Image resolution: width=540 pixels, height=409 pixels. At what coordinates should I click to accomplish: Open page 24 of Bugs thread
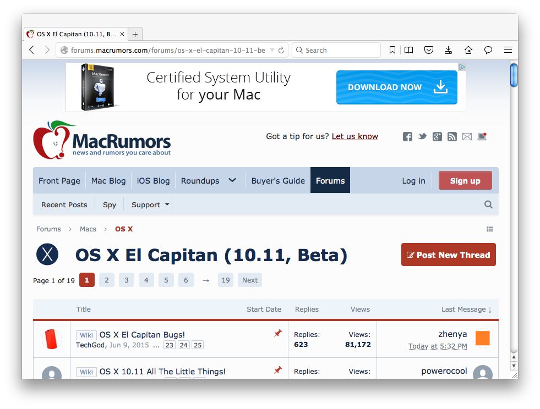coord(183,345)
